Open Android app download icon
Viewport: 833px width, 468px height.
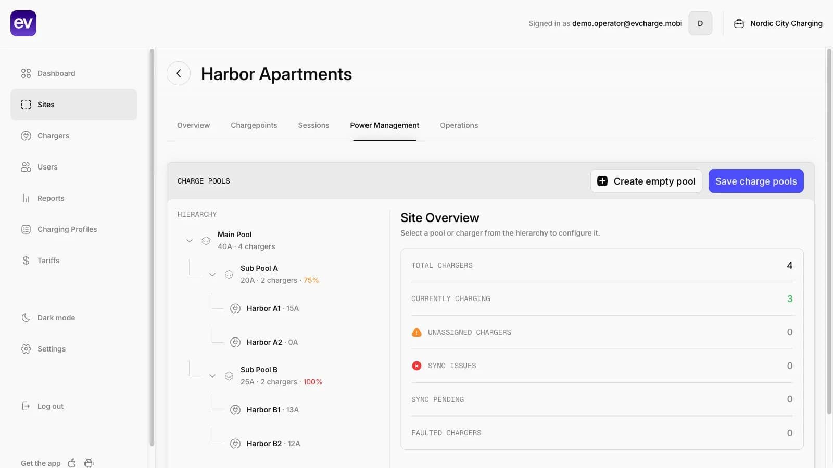click(x=89, y=463)
